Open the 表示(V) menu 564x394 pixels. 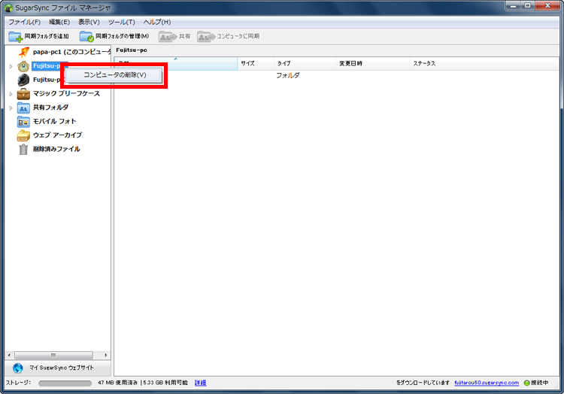(x=89, y=22)
